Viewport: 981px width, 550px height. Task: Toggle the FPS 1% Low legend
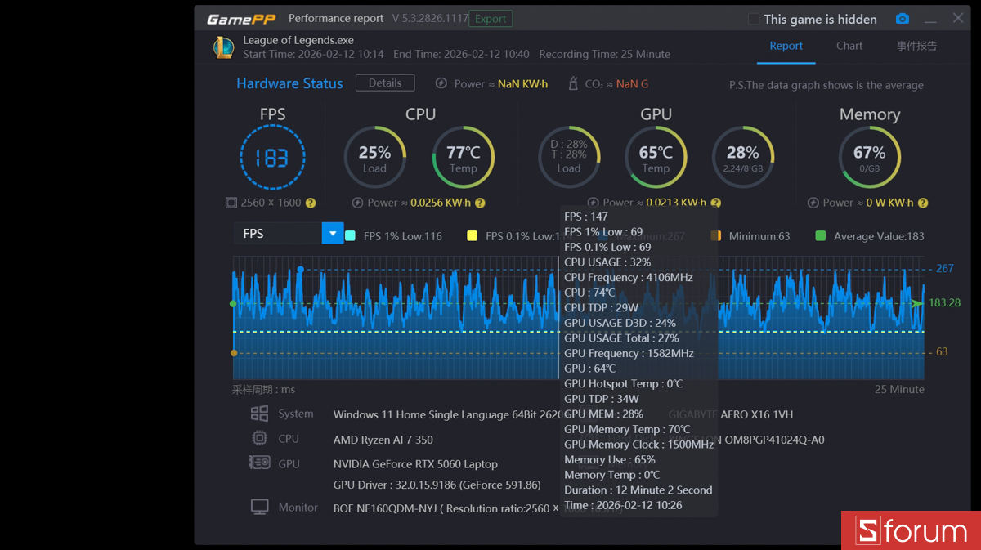349,235
